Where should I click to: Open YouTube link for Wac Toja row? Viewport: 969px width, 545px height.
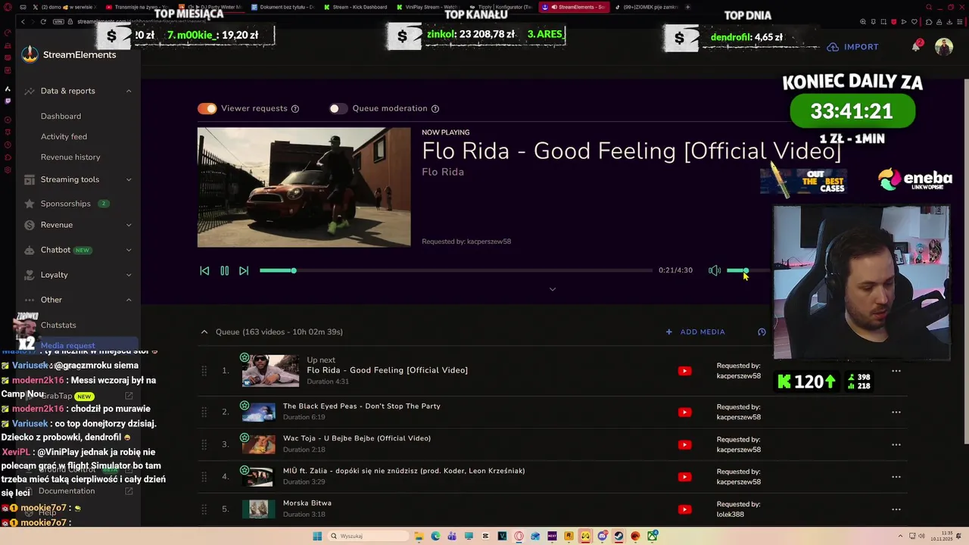684,444
